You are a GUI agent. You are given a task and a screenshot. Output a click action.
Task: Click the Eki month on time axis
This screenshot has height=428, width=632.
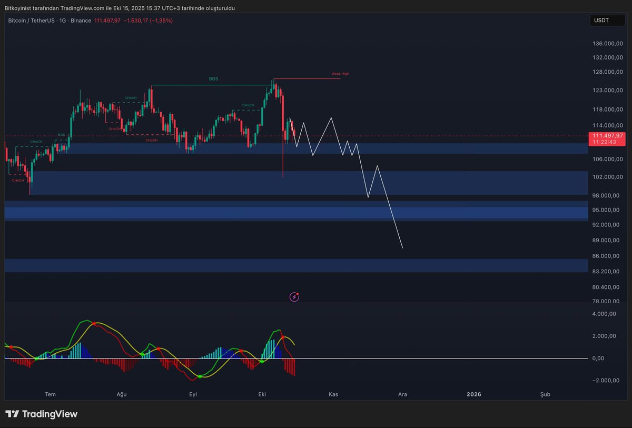tap(262, 394)
